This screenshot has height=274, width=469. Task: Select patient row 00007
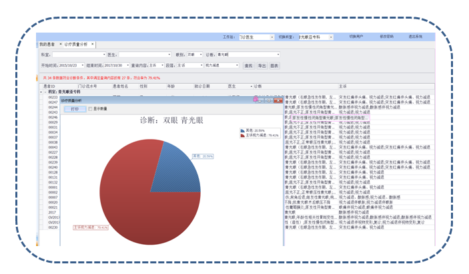click(53, 198)
